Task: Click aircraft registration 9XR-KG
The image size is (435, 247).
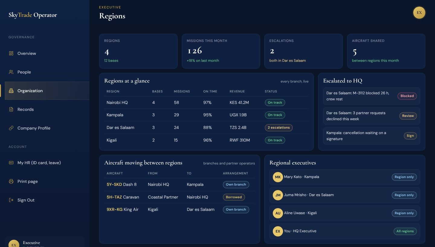Action: coord(114,209)
